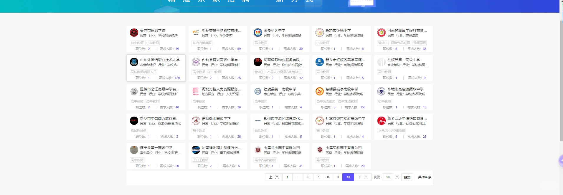
Task: Click the 课程顾问 job tag
Action: coord(419,43)
